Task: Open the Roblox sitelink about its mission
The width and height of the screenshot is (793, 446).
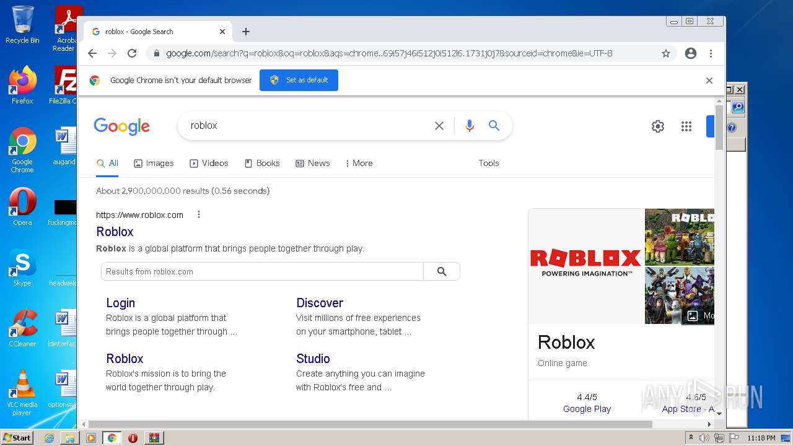Action: (125, 359)
